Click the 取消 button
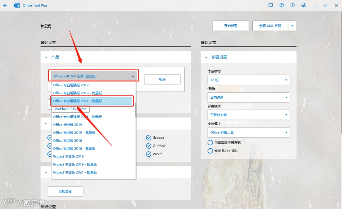Screen dimensions: 342x209 pyautogui.click(x=162, y=79)
